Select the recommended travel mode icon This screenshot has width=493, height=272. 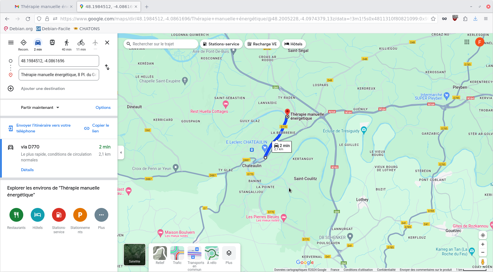point(24,43)
